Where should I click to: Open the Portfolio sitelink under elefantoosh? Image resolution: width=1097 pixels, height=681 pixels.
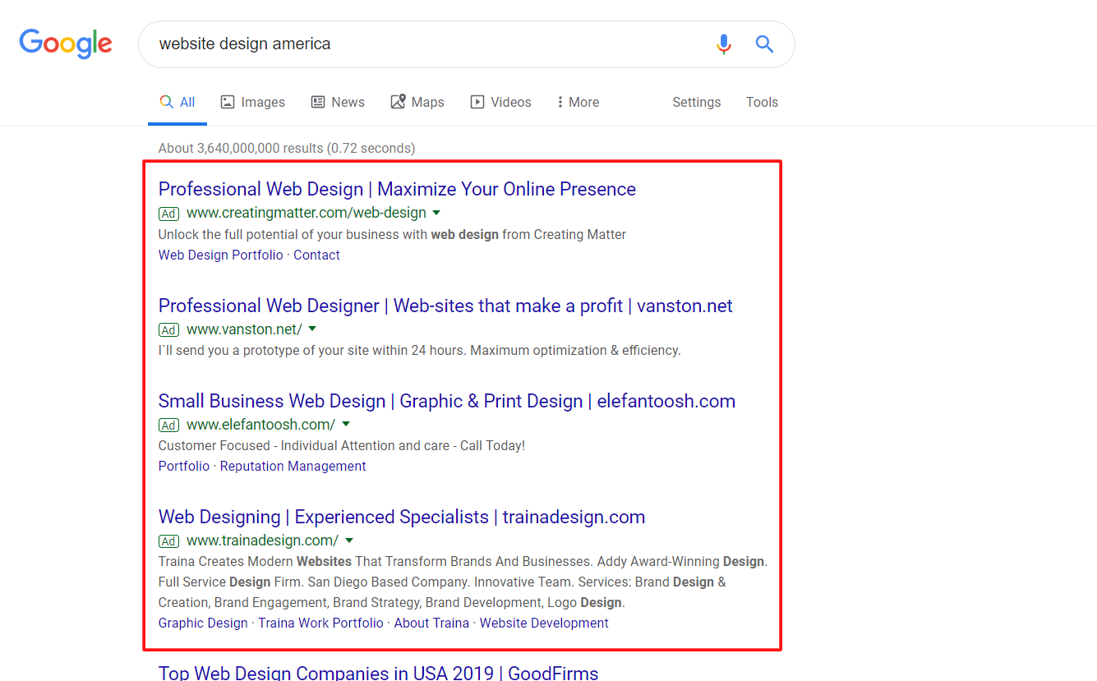184,466
